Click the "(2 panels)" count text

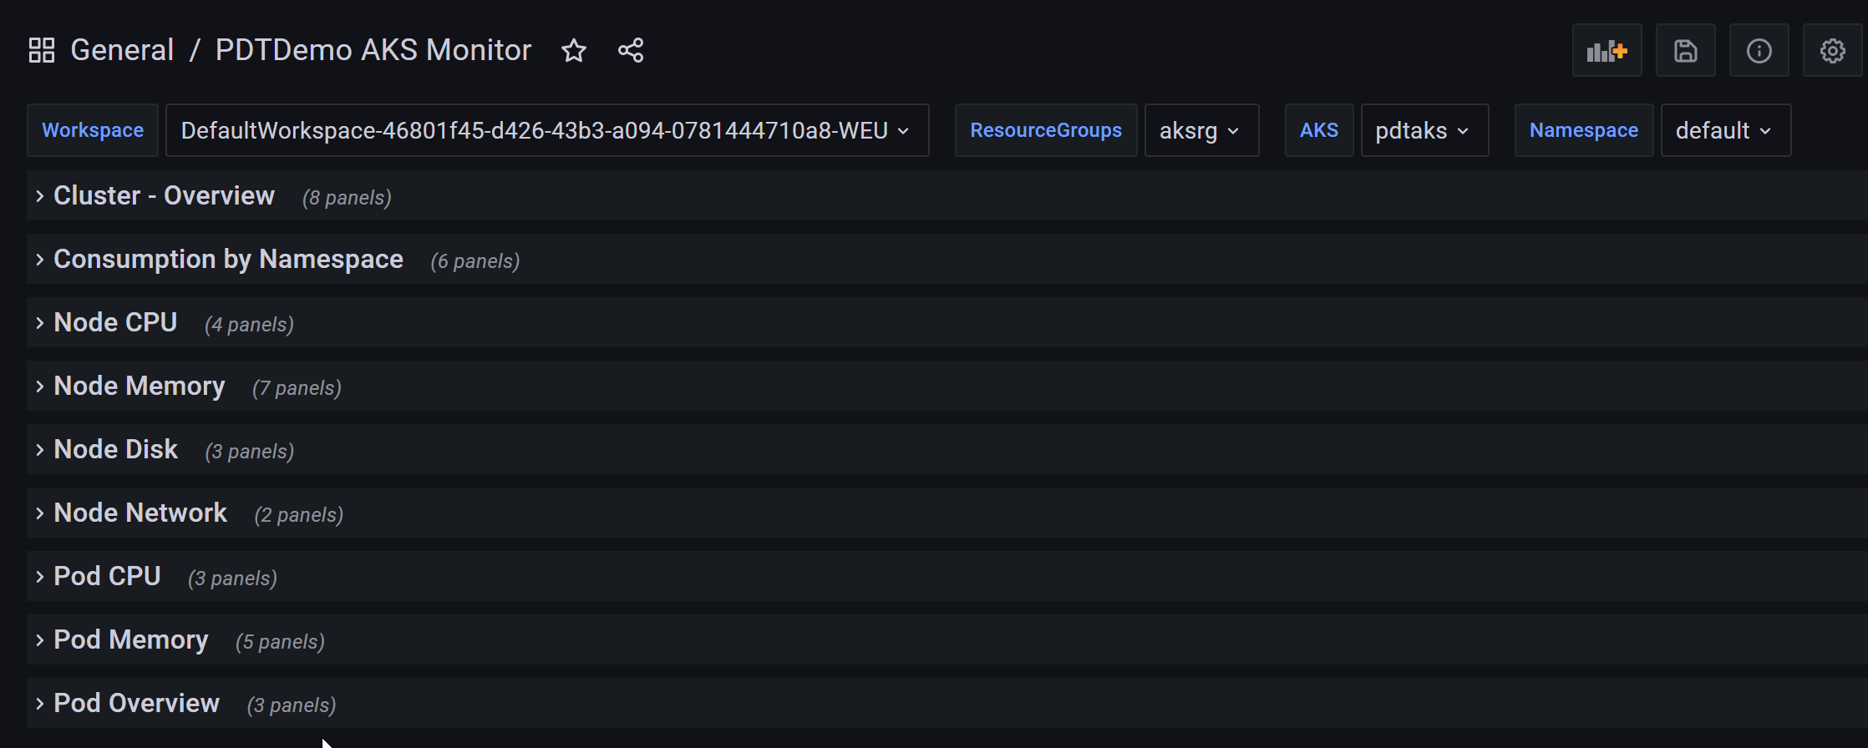[299, 515]
